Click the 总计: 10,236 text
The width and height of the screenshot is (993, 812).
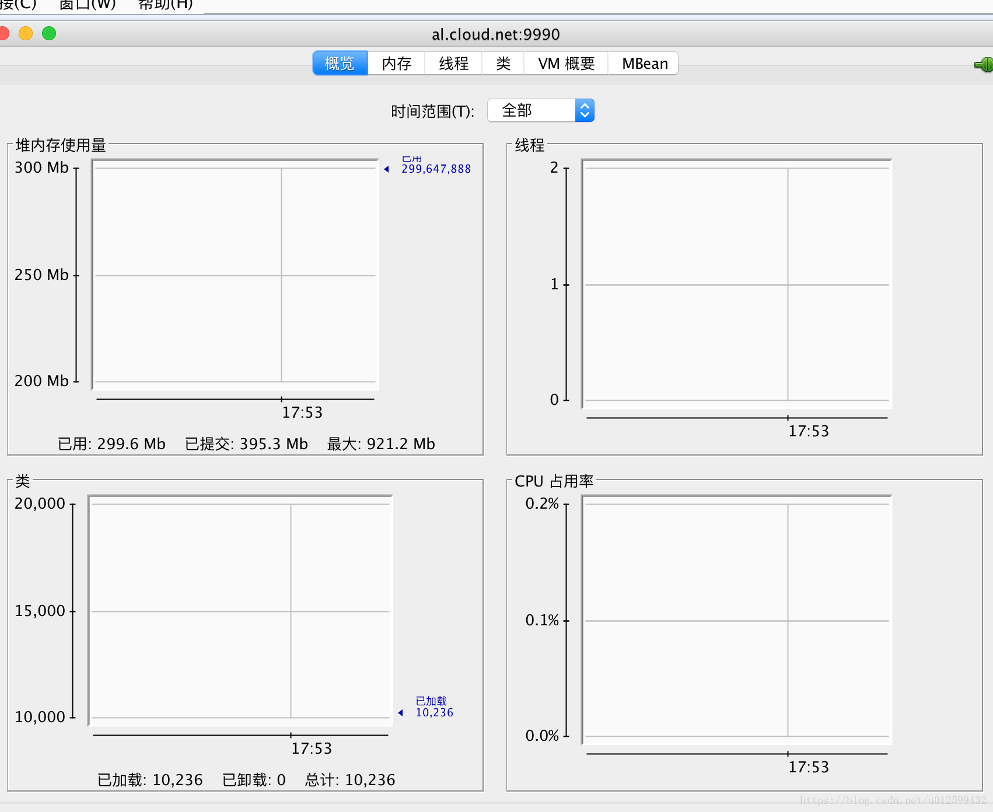(x=350, y=780)
